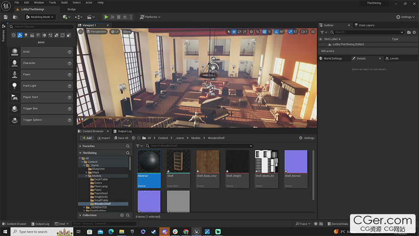The height and width of the screenshot is (236, 419).
Task: Click the Search Classes input field
Action: click(x=41, y=27)
